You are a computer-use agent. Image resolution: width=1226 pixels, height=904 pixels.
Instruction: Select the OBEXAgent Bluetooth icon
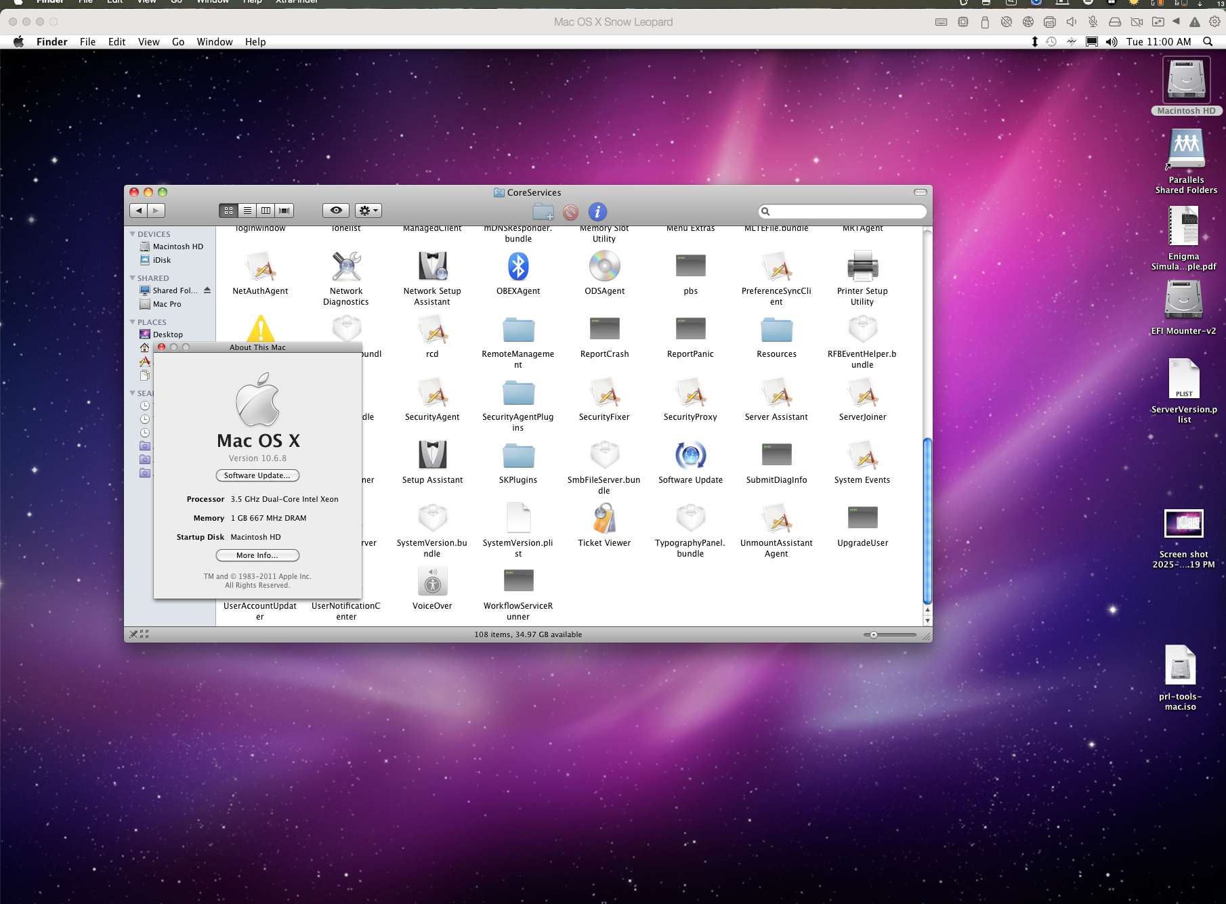(x=518, y=267)
